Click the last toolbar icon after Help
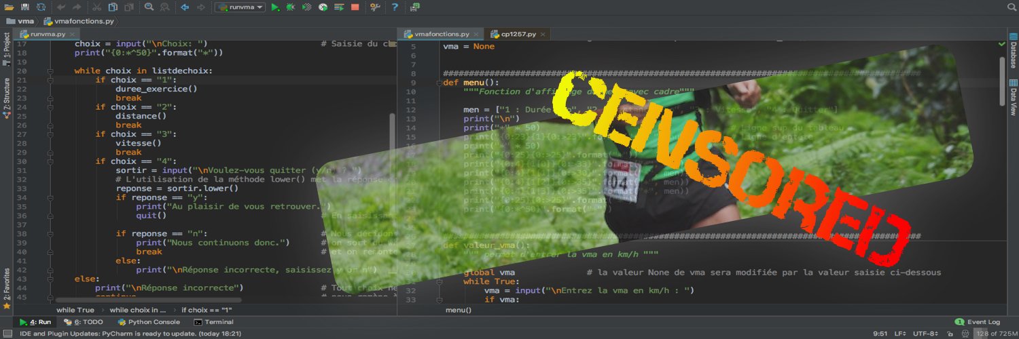Screen dimensions: 1019x339 click(414, 7)
